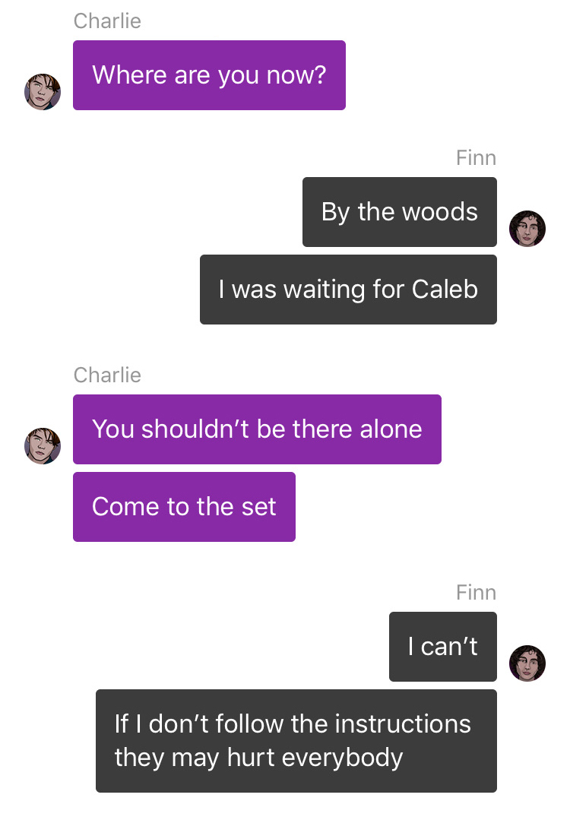Click the second 'Charlie' sender name label
Screen dimensions: 570x820
click(107, 375)
